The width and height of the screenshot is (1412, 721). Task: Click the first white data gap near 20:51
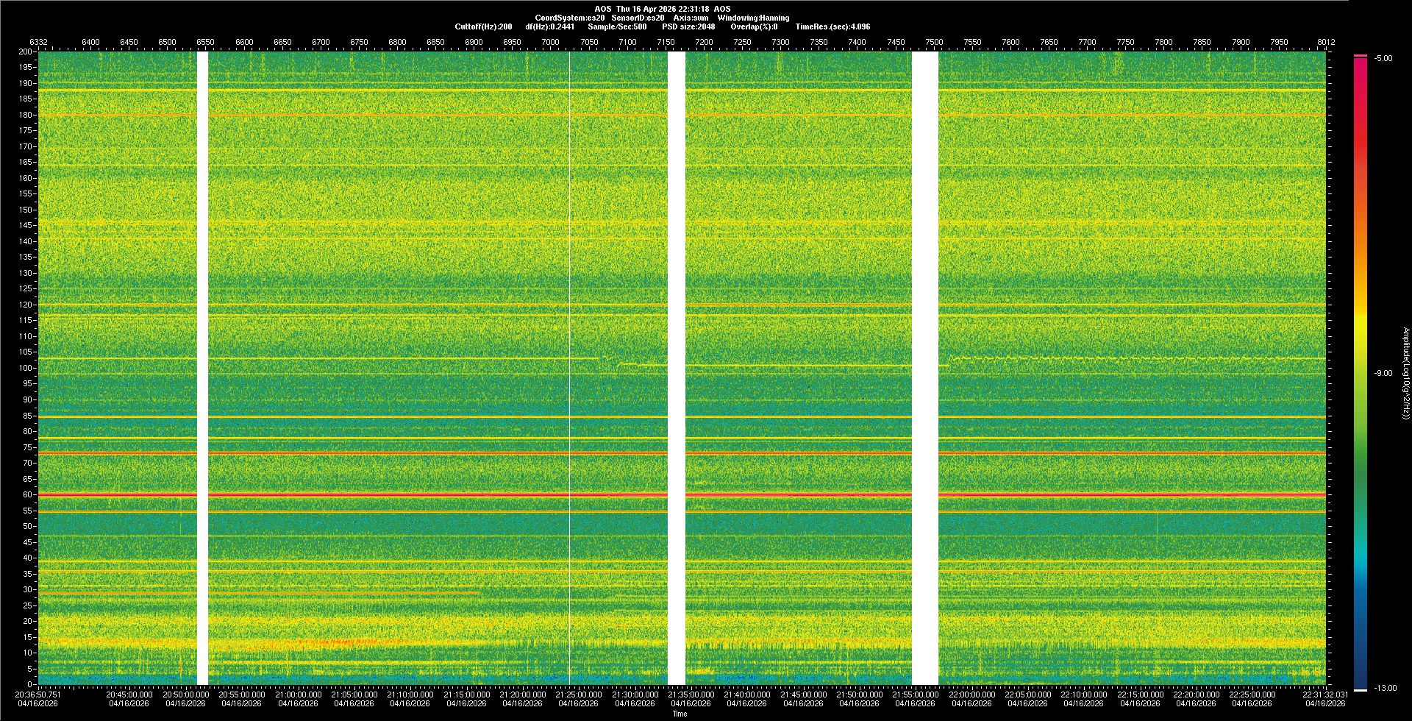[x=202, y=368]
